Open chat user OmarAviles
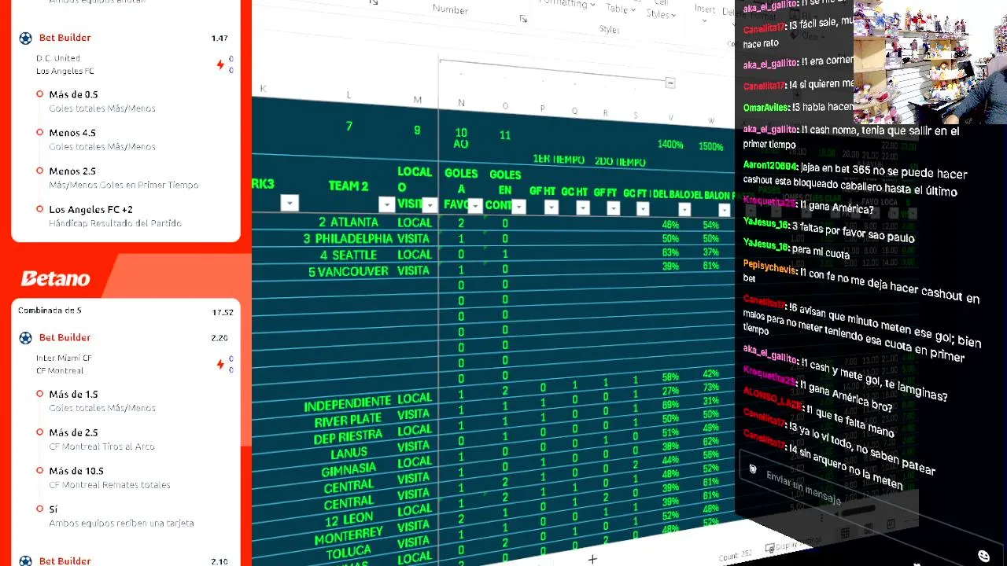The width and height of the screenshot is (1007, 566). click(x=765, y=108)
